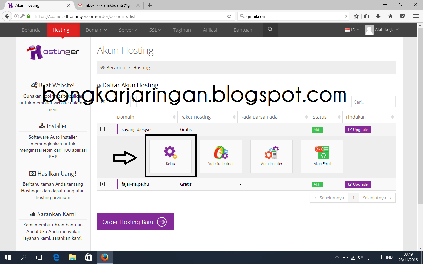
Task: Sort table by Domain column
Action: [146, 117]
